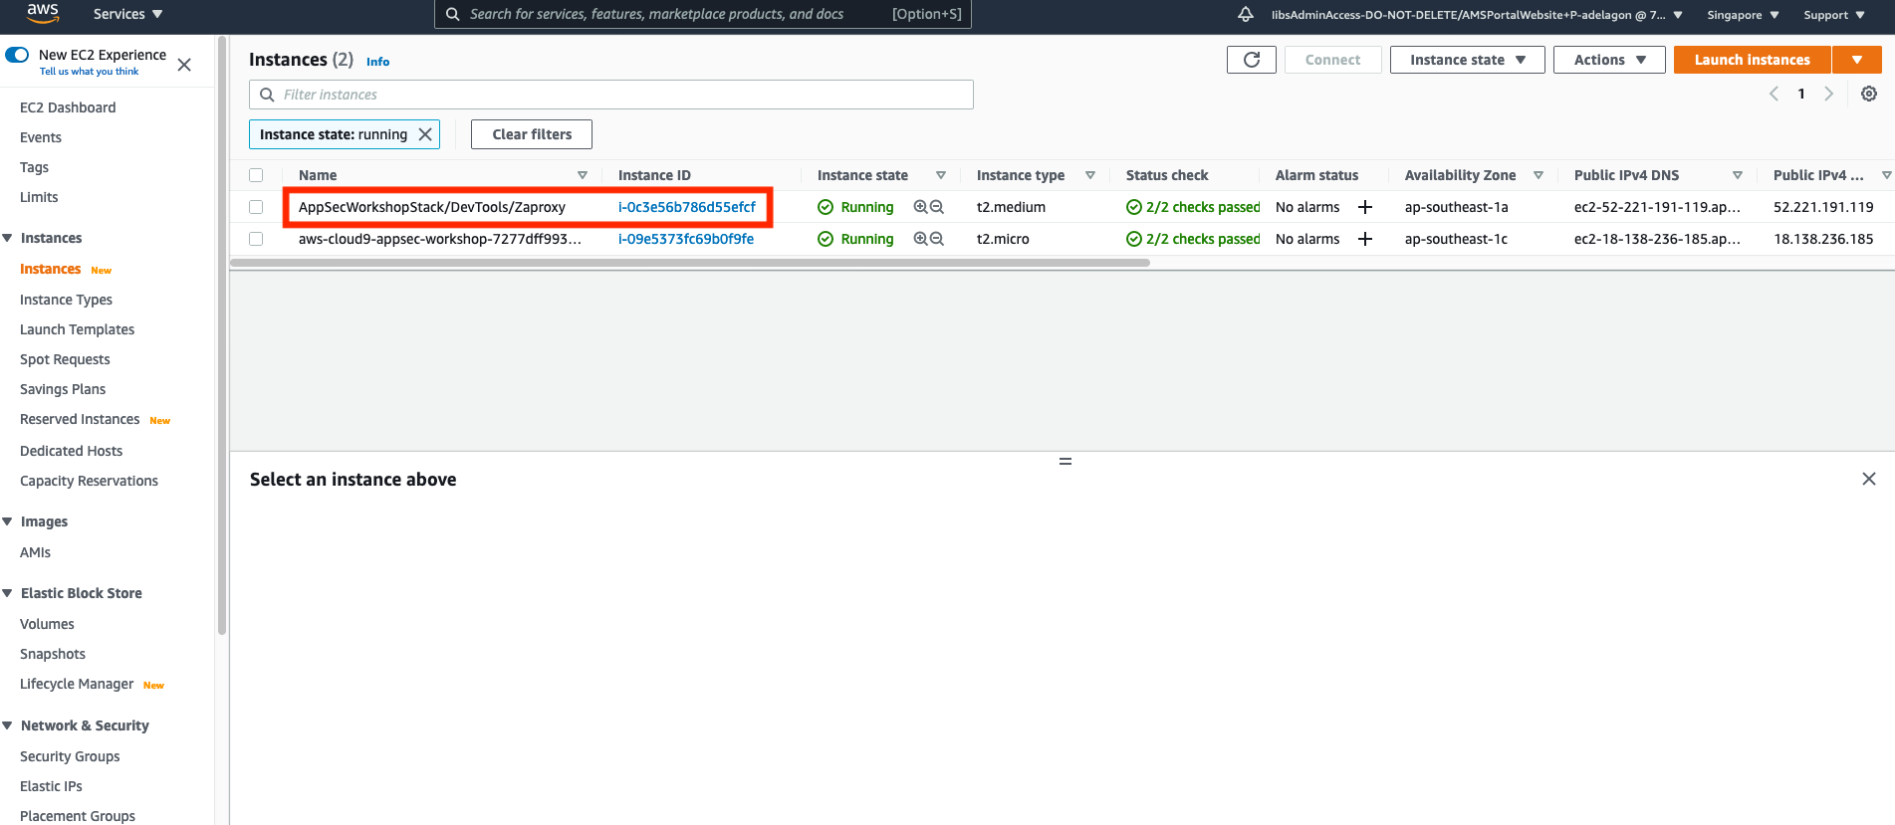1895x825 pixels.
Task: Sort by Public IPv4 DNS column arrow
Action: 1738,175
